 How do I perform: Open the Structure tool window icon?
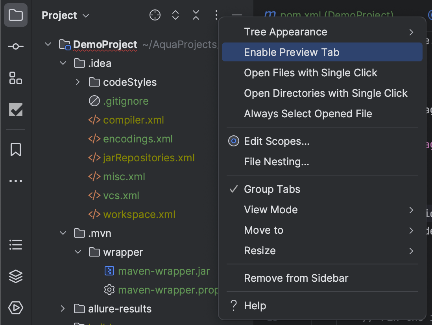[x=16, y=78]
